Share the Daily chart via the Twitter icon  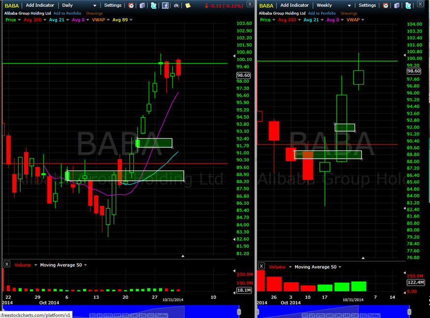[154, 5]
